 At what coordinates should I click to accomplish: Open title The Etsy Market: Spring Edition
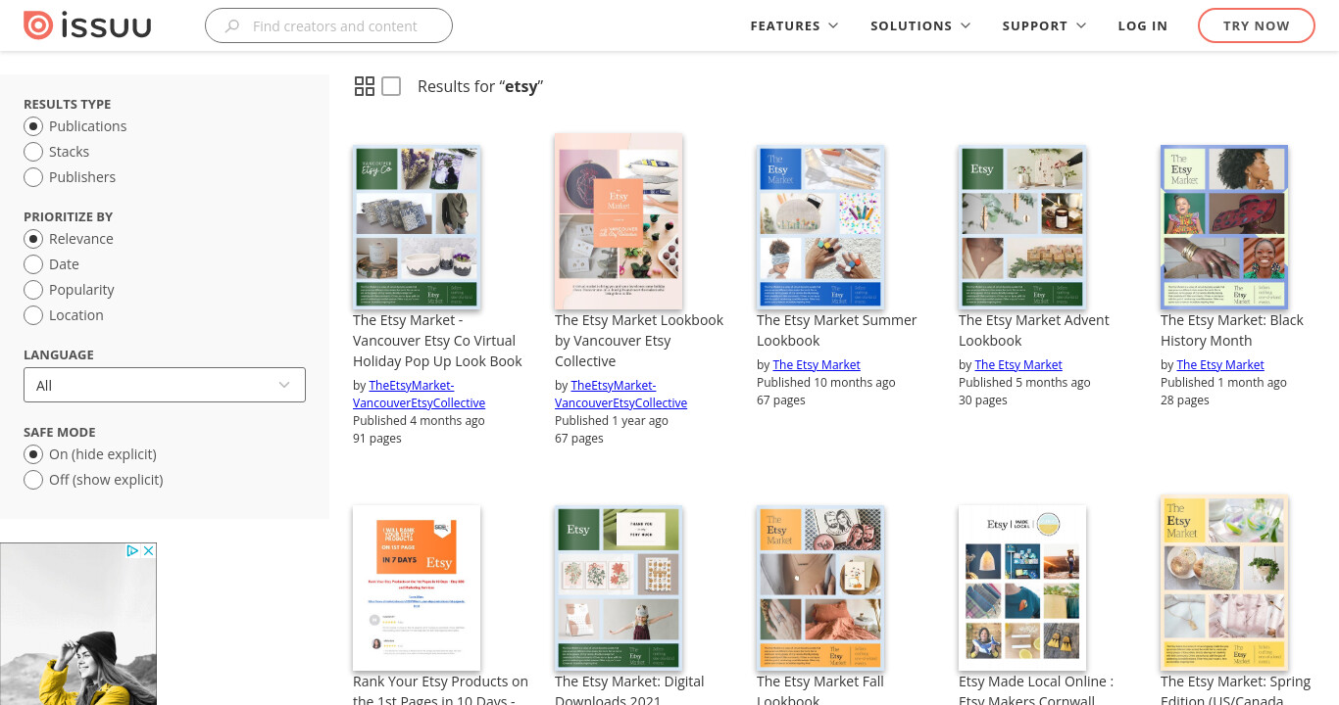[1236, 689]
